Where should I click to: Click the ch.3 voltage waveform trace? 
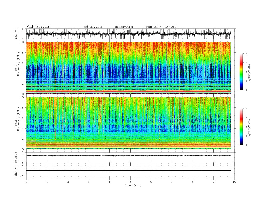(x=128, y=156)
